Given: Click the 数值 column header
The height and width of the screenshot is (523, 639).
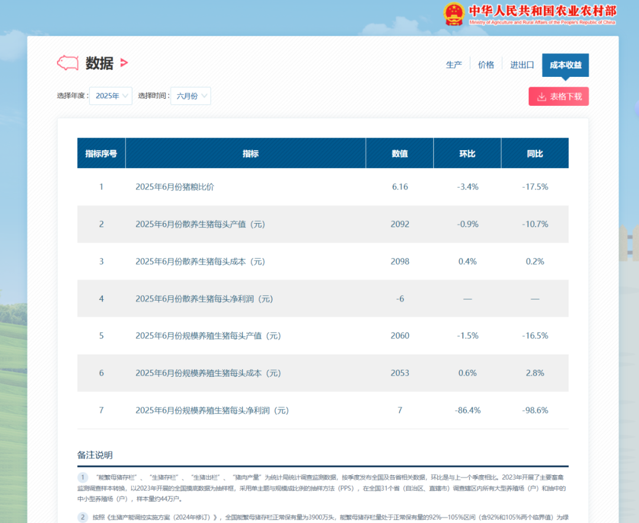Looking at the screenshot, I should point(400,153).
